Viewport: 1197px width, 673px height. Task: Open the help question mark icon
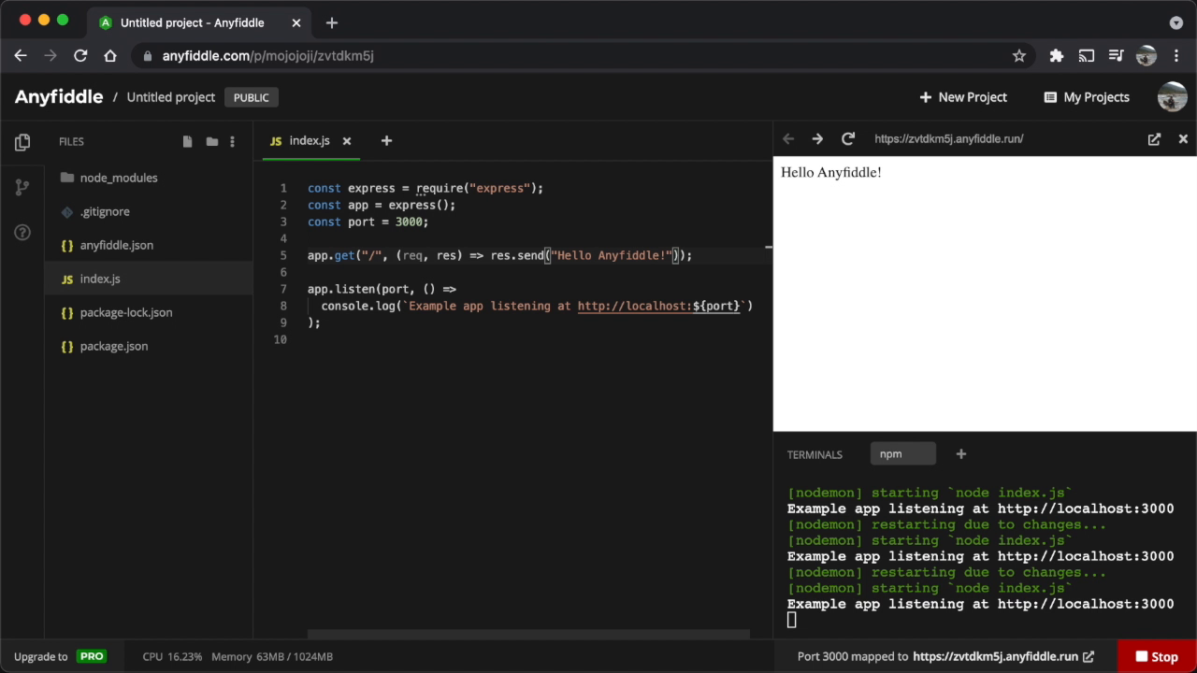click(x=22, y=232)
